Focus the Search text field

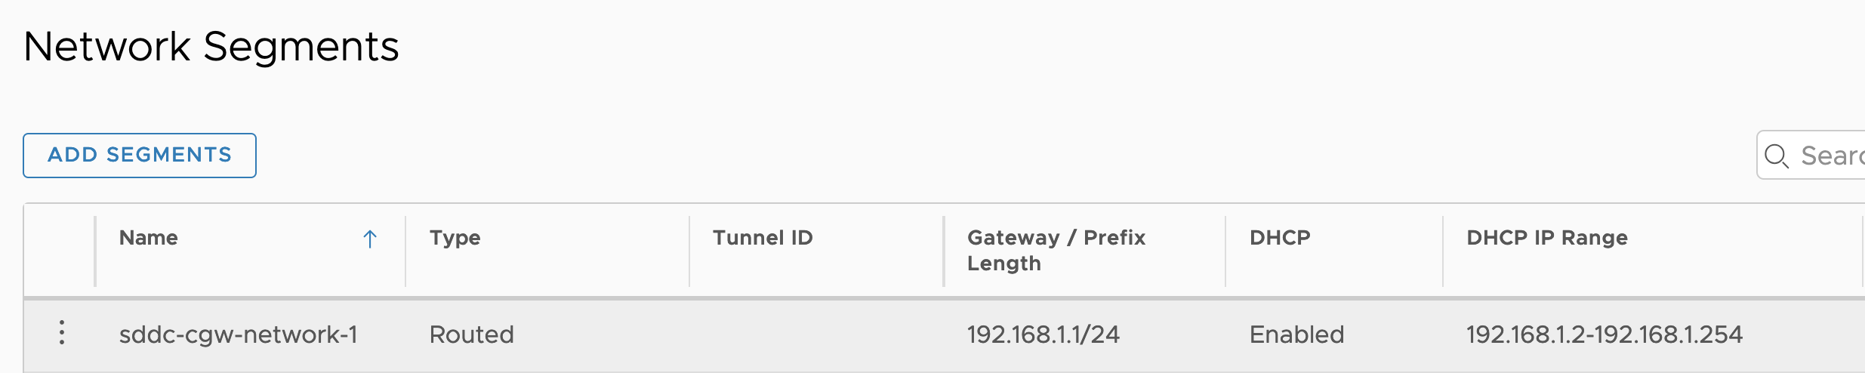(1831, 156)
